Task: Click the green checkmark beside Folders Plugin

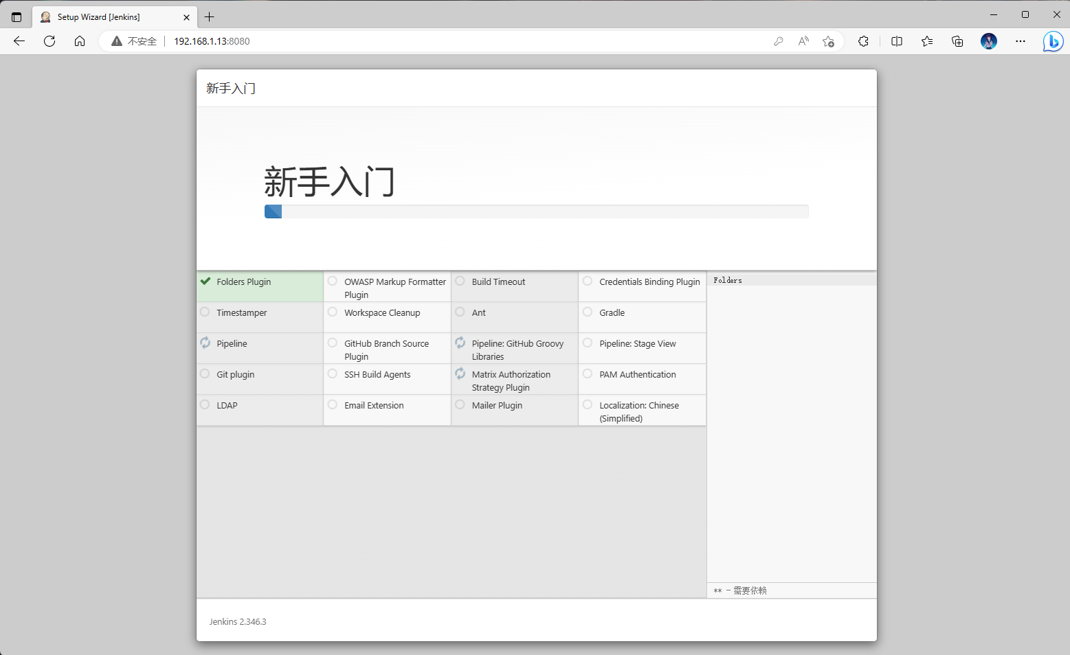Action: pyautogui.click(x=205, y=281)
